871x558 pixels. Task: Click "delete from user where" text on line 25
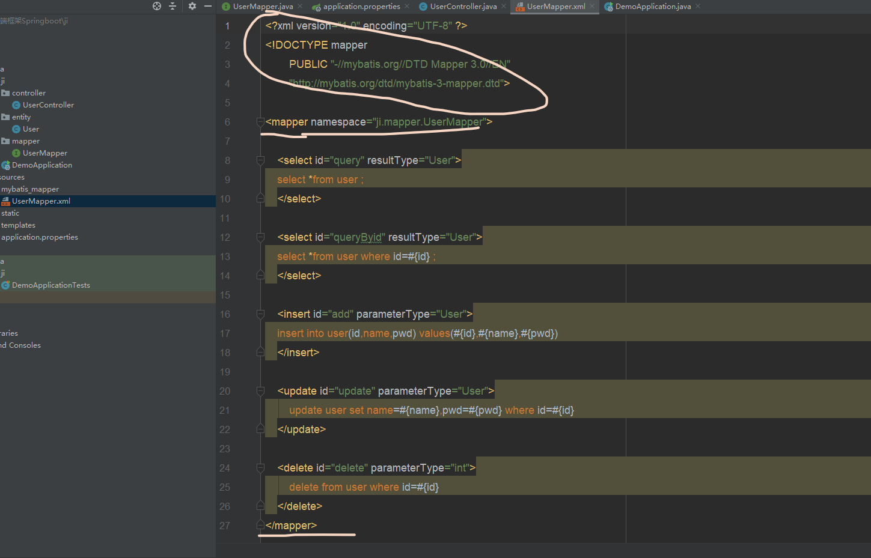344,487
